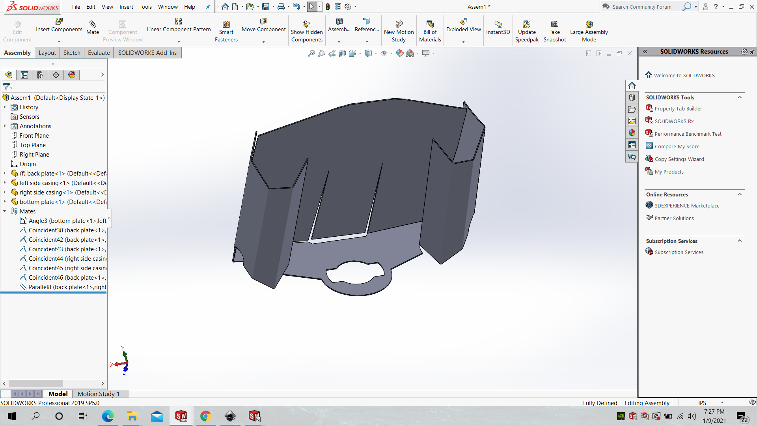Switch to SOLIDWORKS Add-Ins tab
Screen dimensions: 757x426
[147, 53]
